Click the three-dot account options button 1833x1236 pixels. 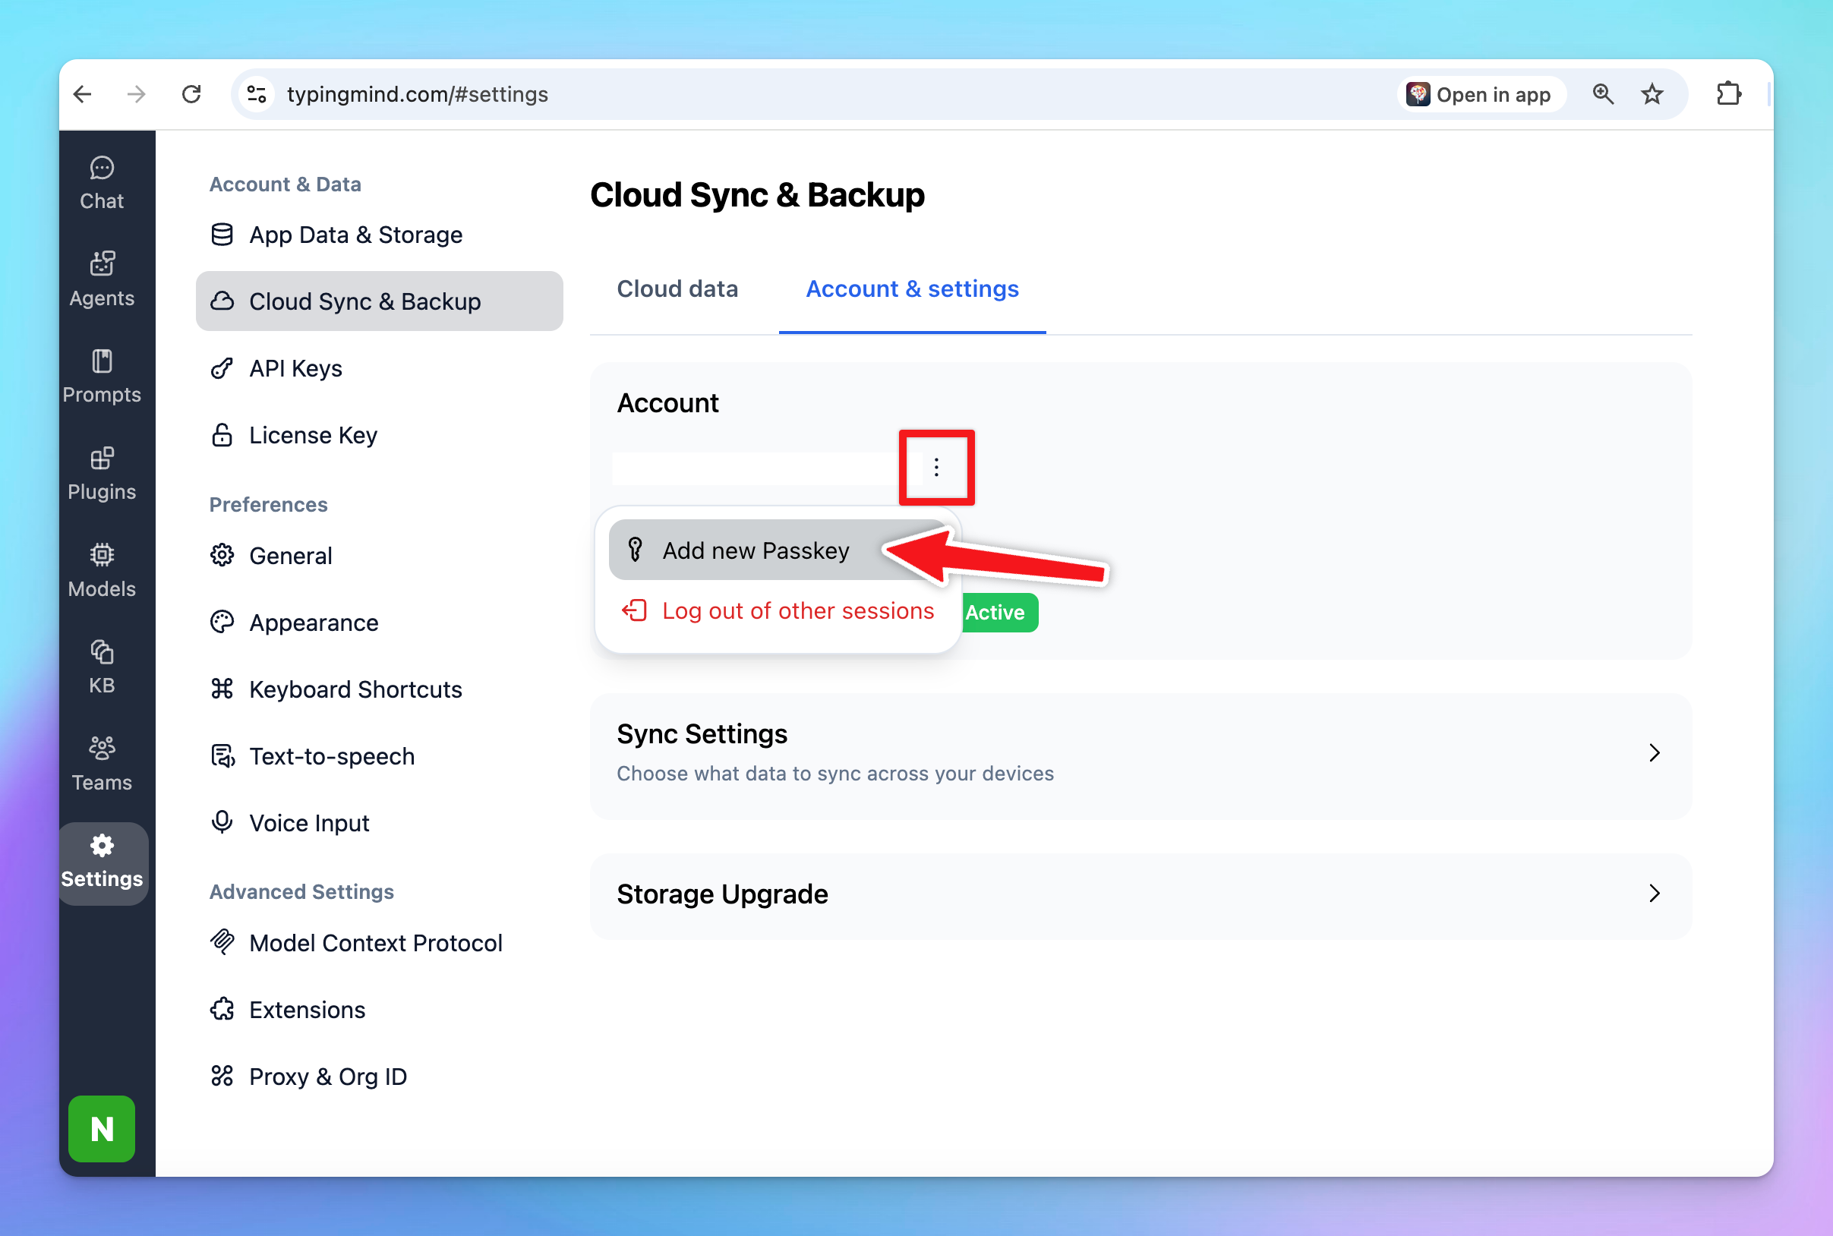(x=935, y=468)
